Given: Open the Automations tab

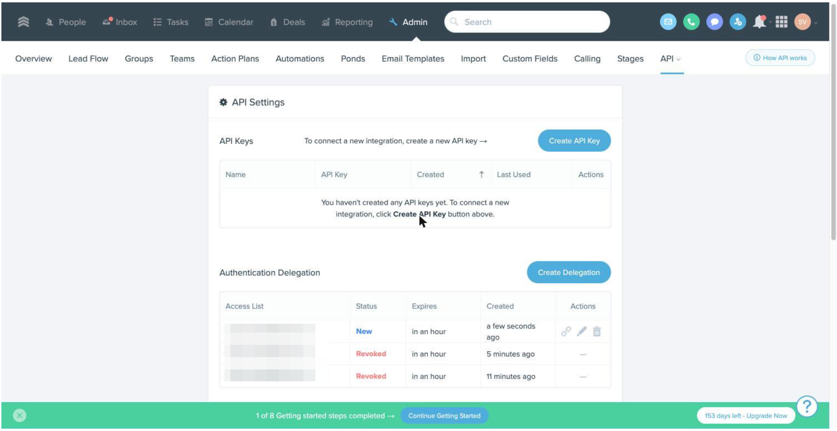Looking at the screenshot, I should pos(300,59).
